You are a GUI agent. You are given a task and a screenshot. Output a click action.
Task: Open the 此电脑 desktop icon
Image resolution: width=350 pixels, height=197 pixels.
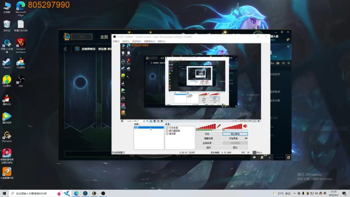[x=7, y=7]
